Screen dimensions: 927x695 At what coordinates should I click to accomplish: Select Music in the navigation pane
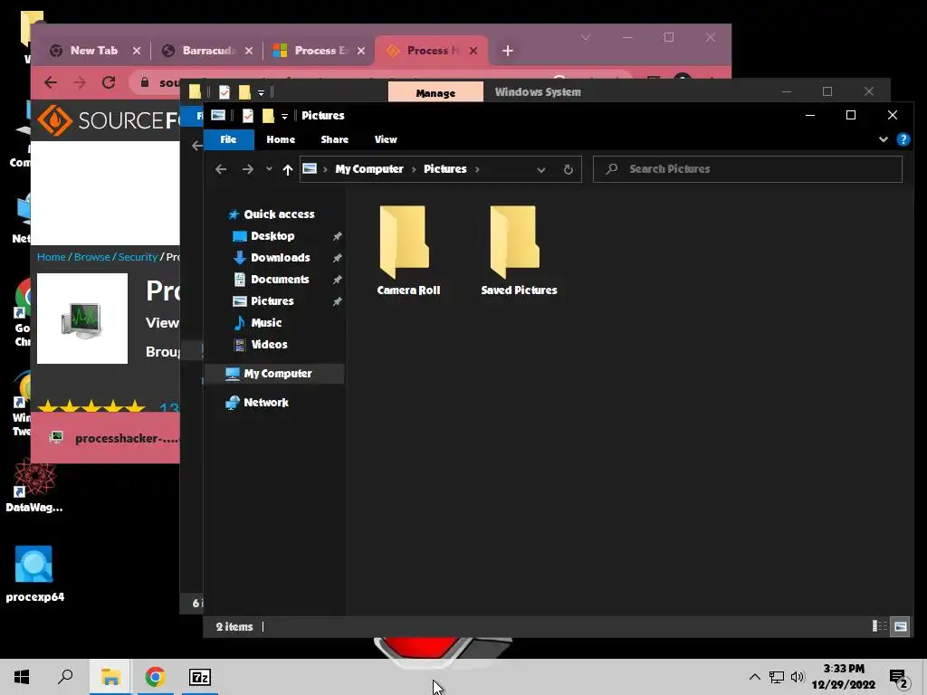(x=265, y=323)
